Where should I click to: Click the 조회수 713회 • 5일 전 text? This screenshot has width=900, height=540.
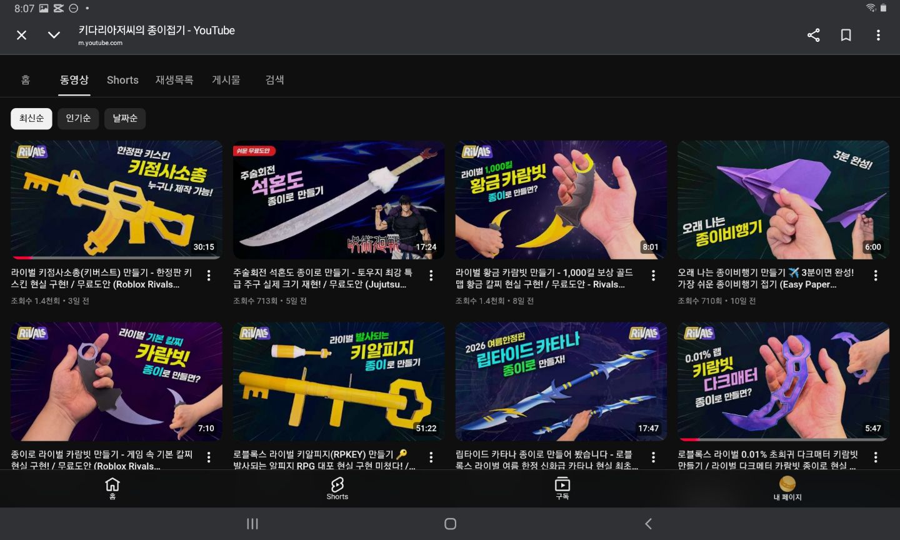pos(270,301)
